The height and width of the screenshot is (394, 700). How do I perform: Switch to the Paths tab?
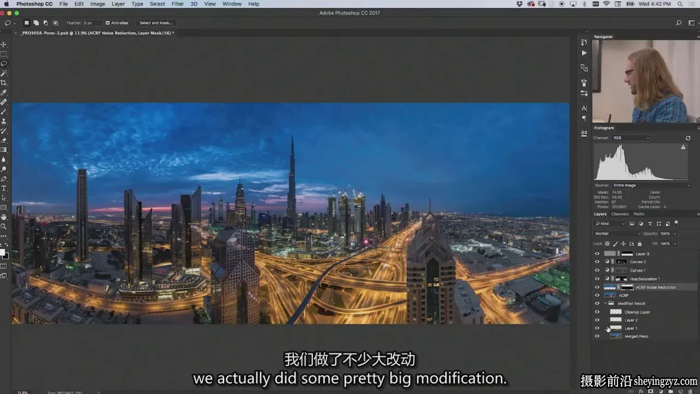(639, 214)
